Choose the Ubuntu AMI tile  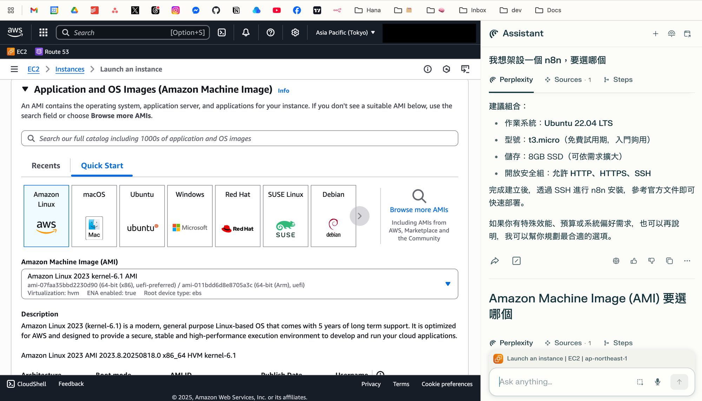click(x=142, y=216)
